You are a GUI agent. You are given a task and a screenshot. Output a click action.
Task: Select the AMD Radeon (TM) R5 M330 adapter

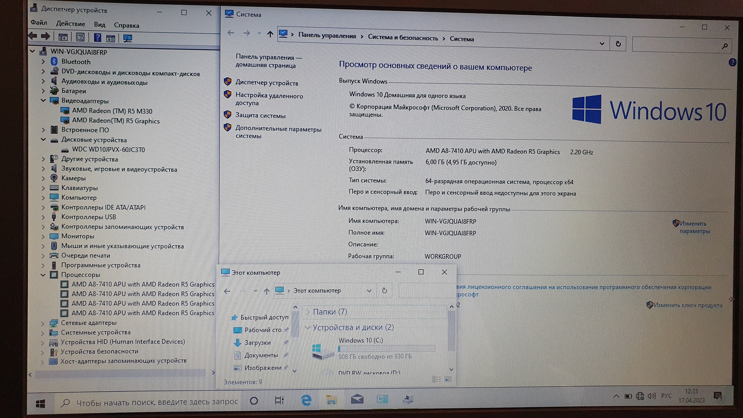112,111
